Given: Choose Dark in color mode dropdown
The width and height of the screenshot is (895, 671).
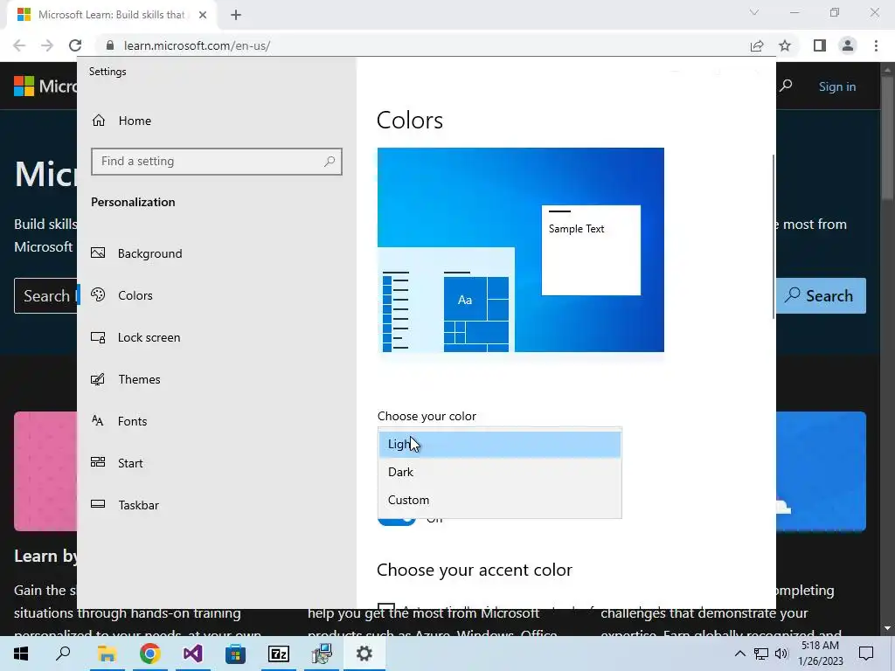Looking at the screenshot, I should tap(499, 472).
